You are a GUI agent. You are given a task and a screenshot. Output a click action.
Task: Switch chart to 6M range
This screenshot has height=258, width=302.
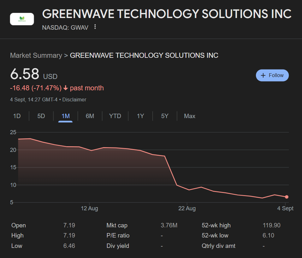[90, 116]
